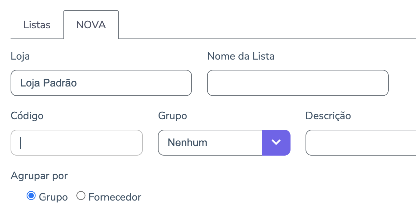Click the Nome da Lista text box
The image size is (416, 222).
coord(298,83)
